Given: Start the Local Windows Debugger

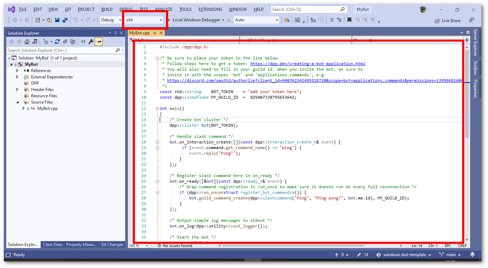Looking at the screenshot, I should pos(196,20).
